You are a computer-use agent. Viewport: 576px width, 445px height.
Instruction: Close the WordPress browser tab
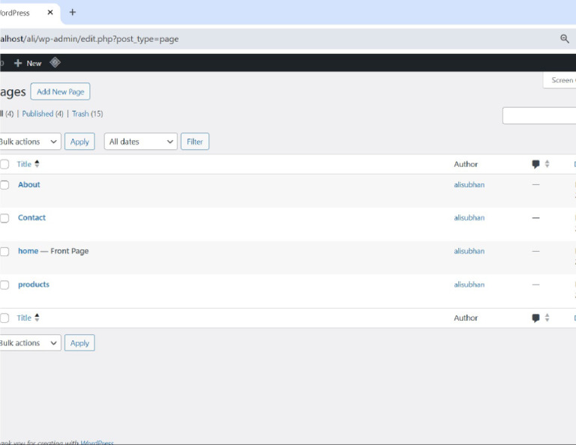tap(50, 13)
